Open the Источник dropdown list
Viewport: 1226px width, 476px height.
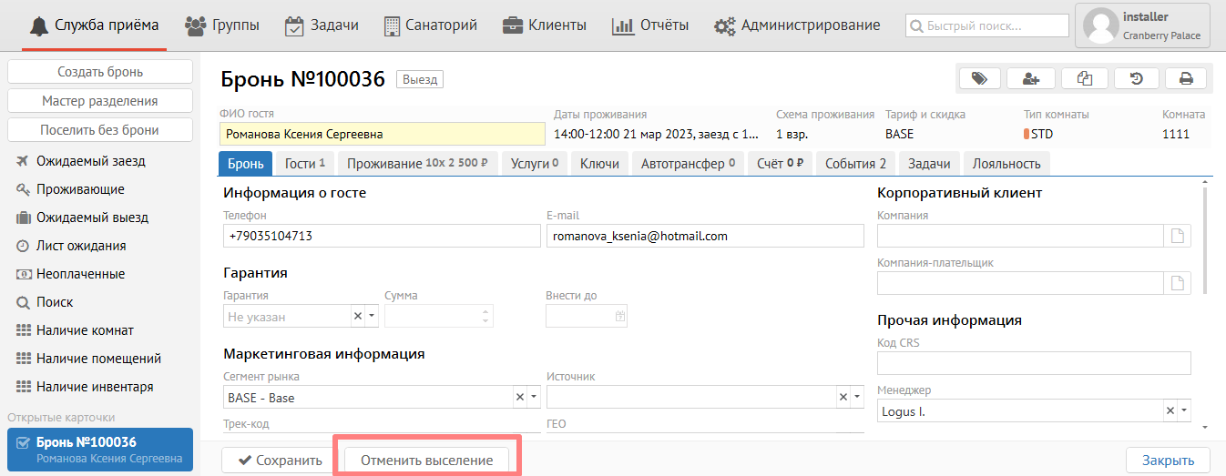pyautogui.click(x=856, y=398)
